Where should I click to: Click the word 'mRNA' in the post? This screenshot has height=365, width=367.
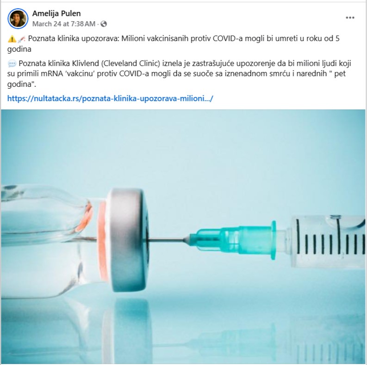click(51, 73)
